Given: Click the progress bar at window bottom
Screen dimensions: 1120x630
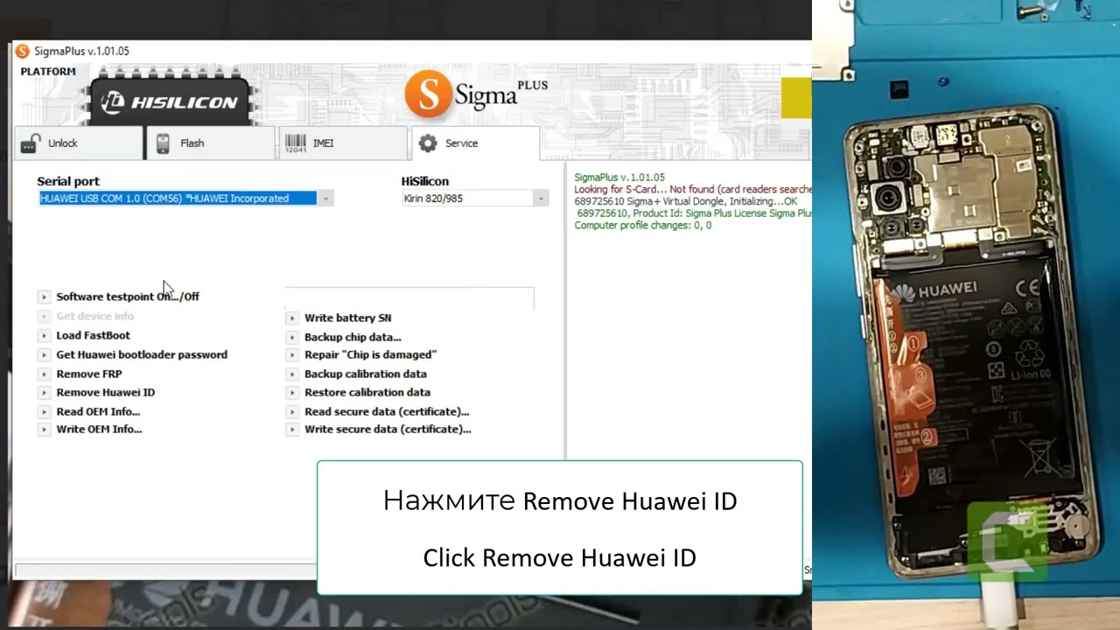Looking at the screenshot, I should click(x=166, y=570).
